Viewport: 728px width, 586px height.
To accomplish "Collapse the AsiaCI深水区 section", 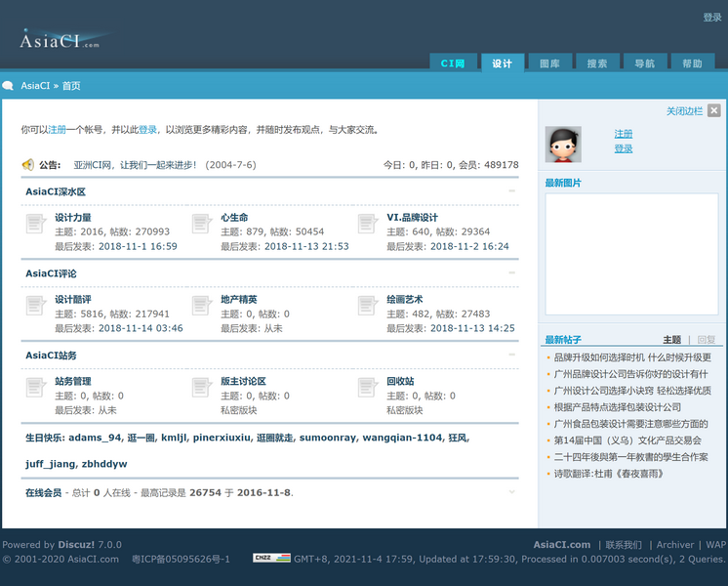I will point(512,191).
